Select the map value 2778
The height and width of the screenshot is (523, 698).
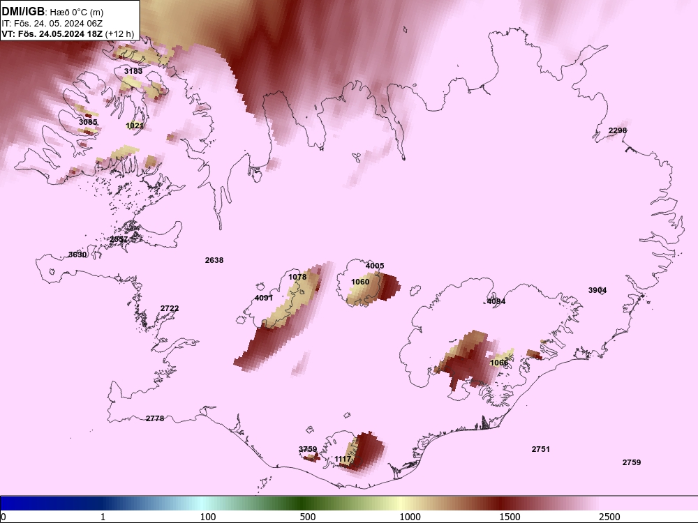(155, 418)
